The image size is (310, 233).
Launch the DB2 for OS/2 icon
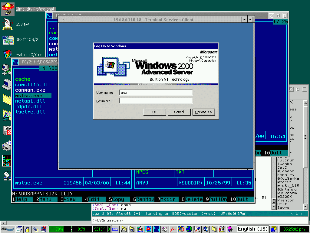coord(8,40)
